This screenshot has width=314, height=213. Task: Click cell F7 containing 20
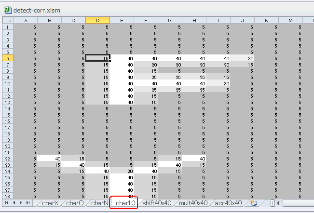pyautogui.click(x=146, y=65)
